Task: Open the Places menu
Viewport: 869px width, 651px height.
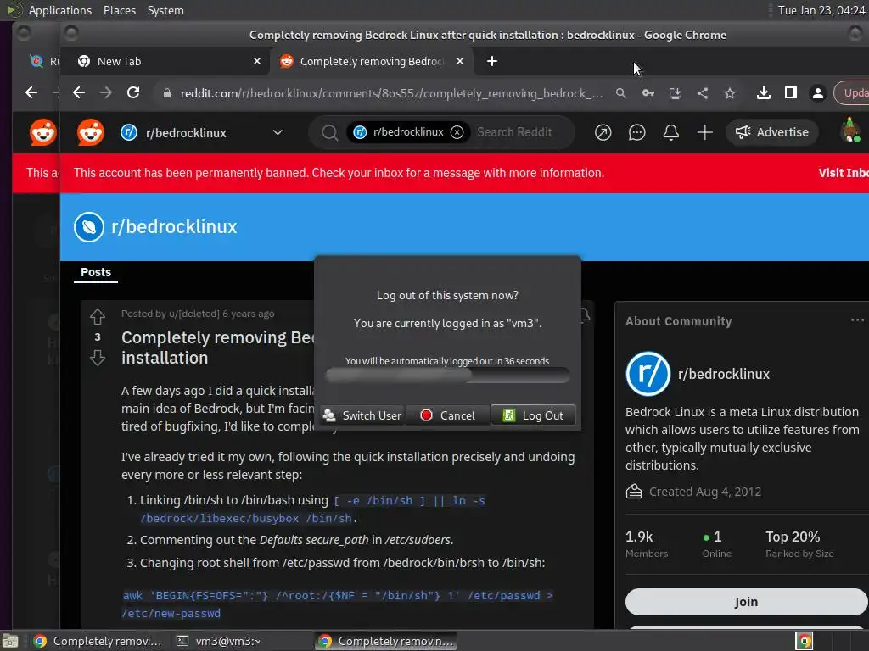Action: tap(120, 10)
